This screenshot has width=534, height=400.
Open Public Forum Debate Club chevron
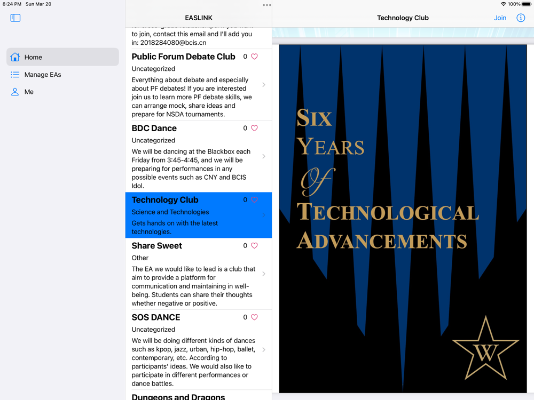point(264,85)
